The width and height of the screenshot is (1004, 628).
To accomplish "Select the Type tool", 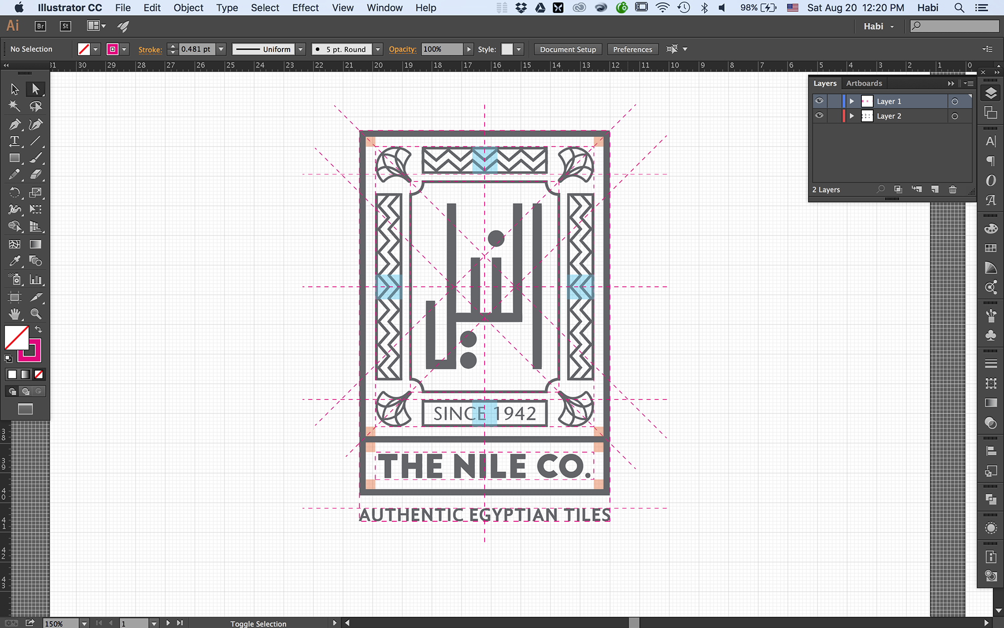I will point(15,141).
